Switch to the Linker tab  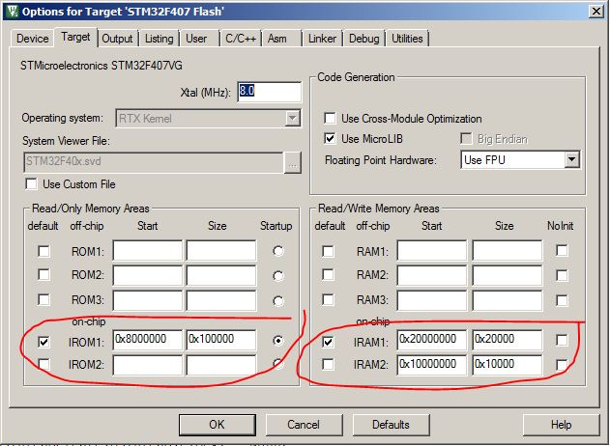(x=322, y=39)
